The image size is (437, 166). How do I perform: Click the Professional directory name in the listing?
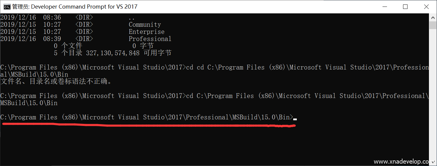(x=150, y=39)
